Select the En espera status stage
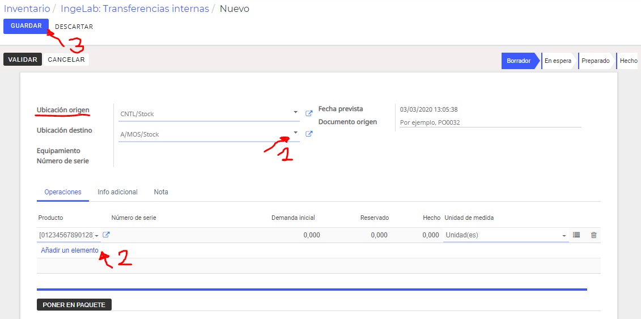The image size is (641, 319). point(558,61)
